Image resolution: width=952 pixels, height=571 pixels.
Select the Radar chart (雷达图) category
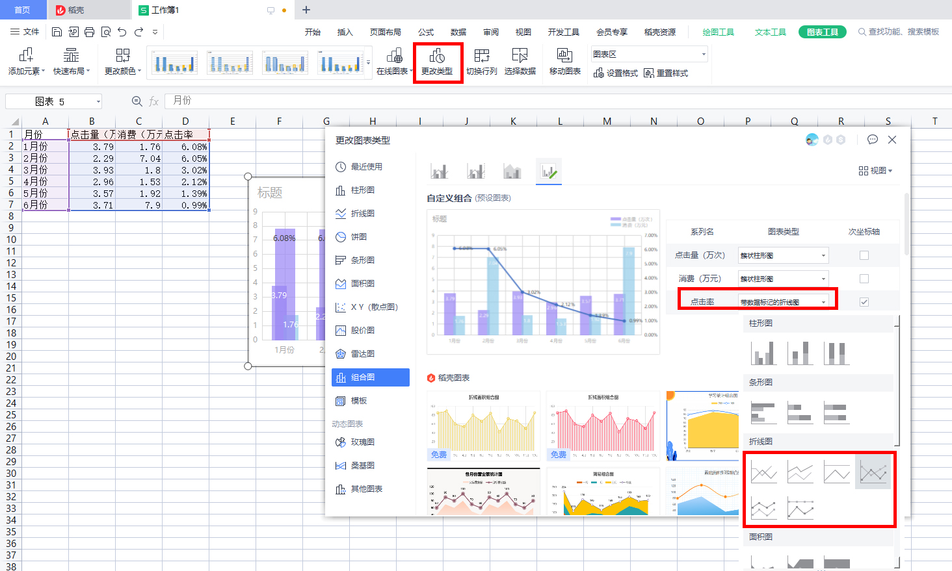click(362, 354)
